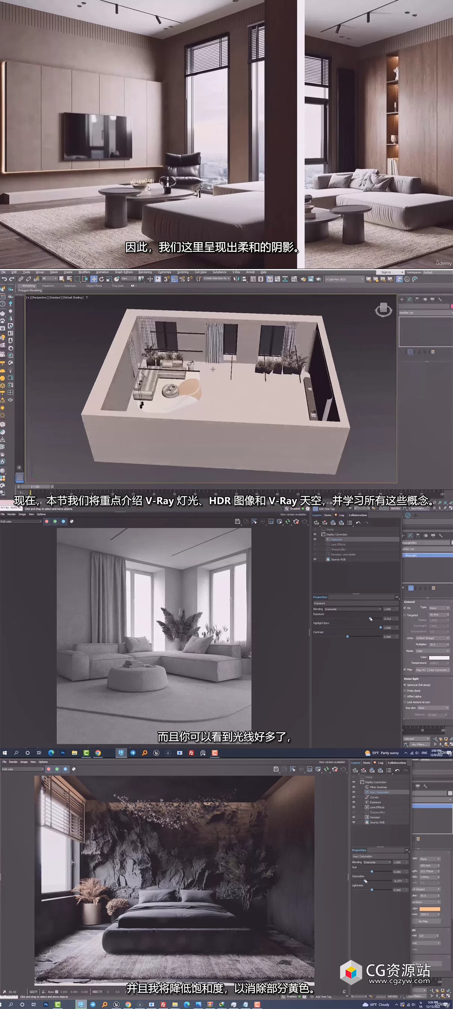Click the No Map button

(x=423, y=921)
